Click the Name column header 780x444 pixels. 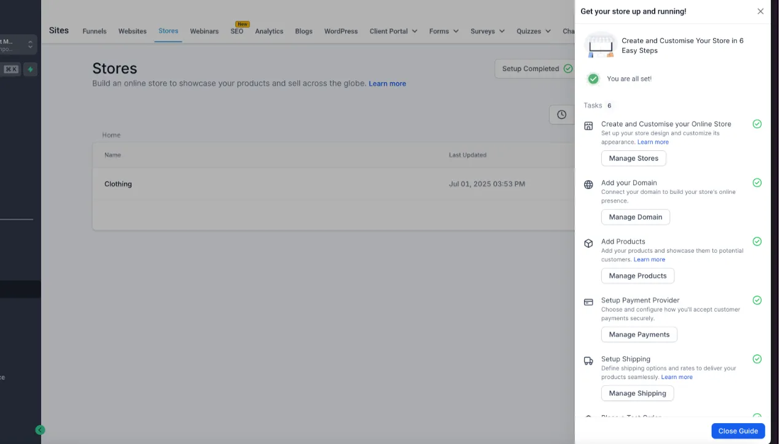112,155
